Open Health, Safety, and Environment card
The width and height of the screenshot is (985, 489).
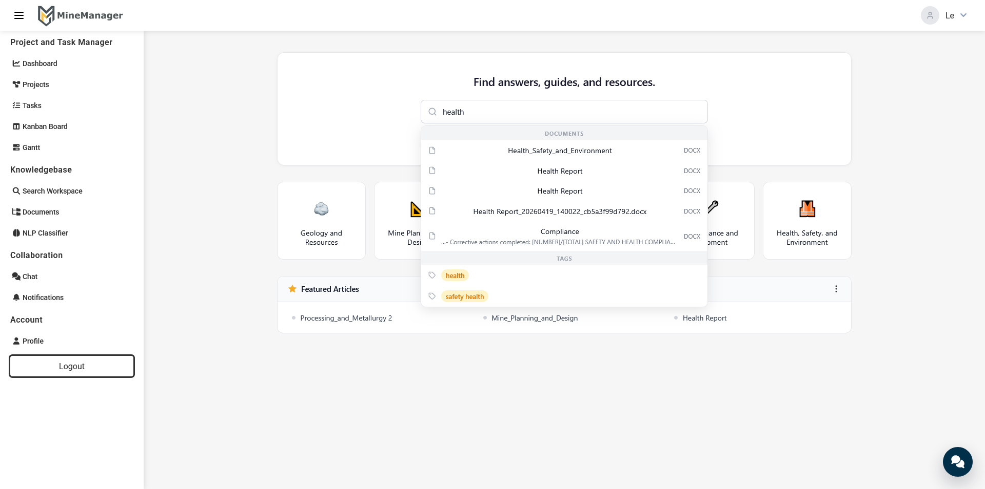(x=807, y=221)
